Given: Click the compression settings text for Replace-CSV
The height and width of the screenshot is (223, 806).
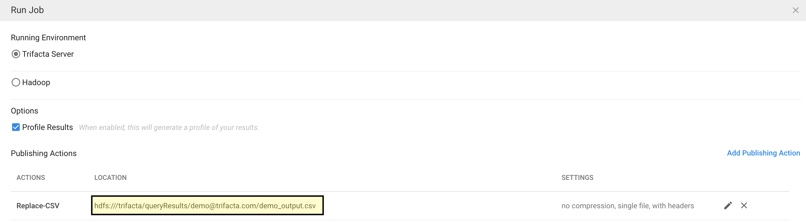Looking at the screenshot, I should [x=627, y=206].
